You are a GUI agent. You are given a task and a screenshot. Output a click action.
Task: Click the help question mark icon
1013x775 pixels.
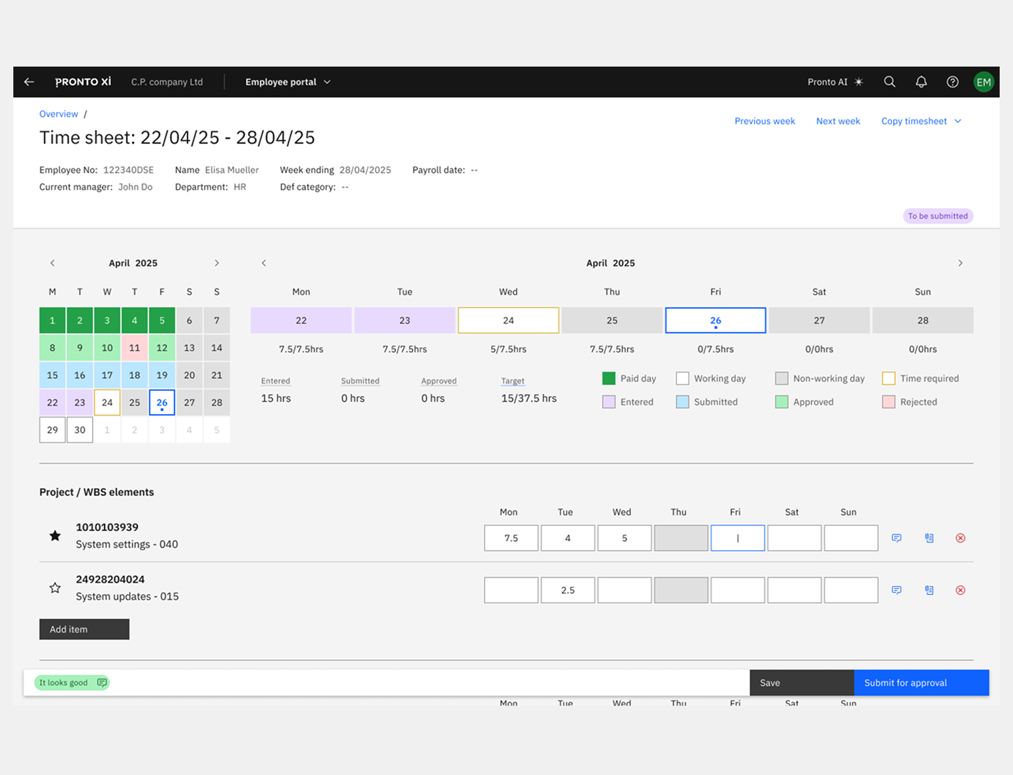coord(952,82)
